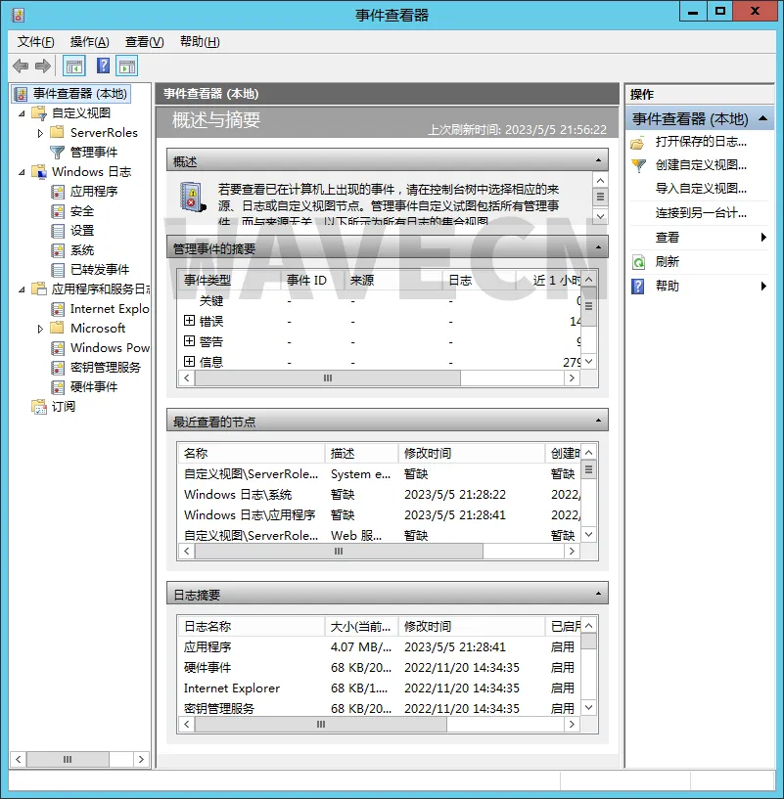Click the Back arrow toolbar icon
This screenshot has width=784, height=799.
point(21,66)
